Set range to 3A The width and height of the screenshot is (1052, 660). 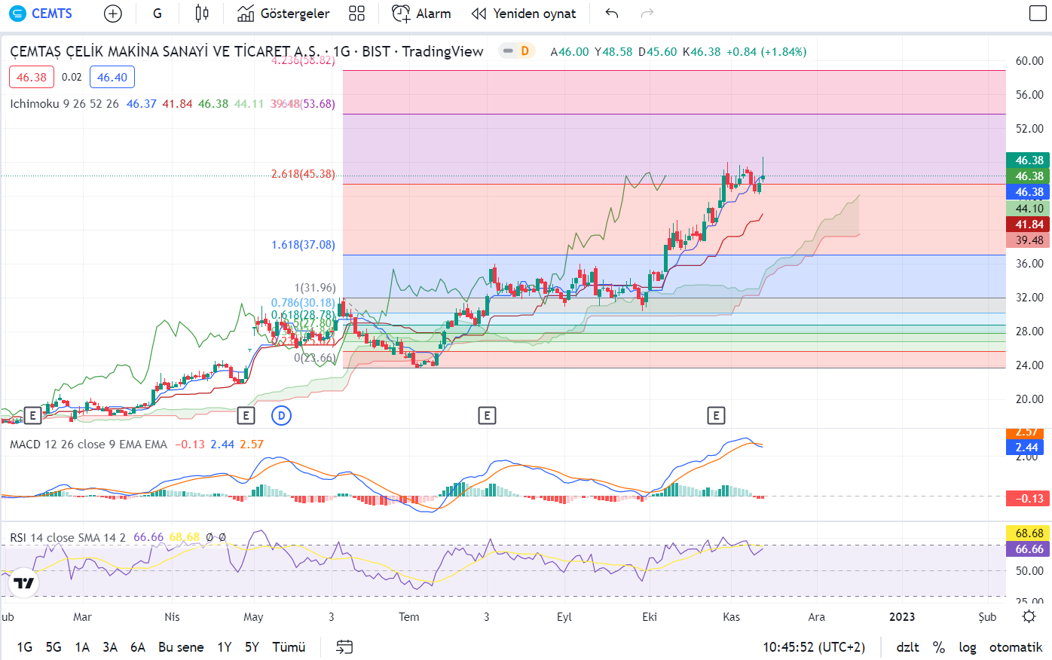[110, 647]
